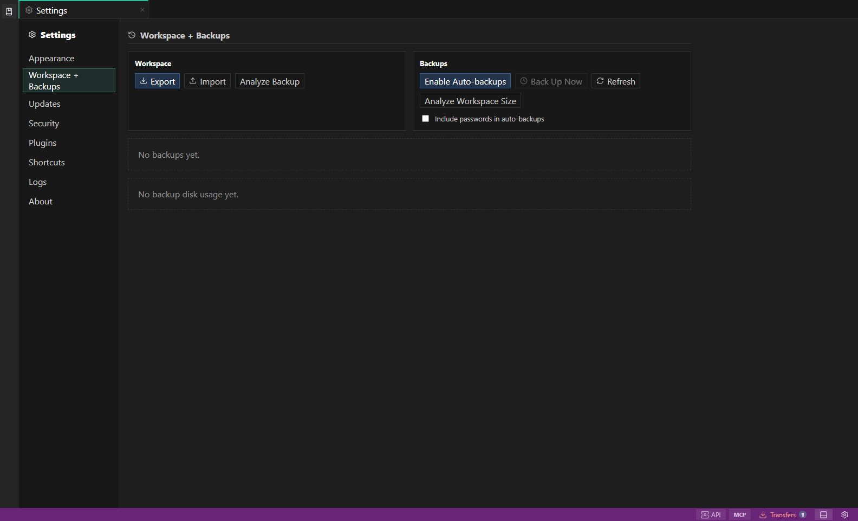
Task: Click Analyze Workspace Size
Action: 470,101
